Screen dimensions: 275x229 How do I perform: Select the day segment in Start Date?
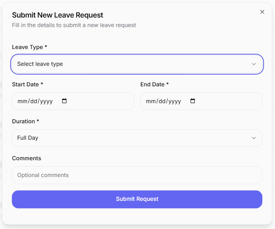click(x=34, y=101)
